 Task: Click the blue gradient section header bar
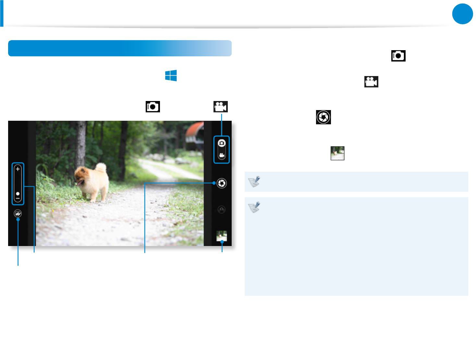tap(120, 48)
